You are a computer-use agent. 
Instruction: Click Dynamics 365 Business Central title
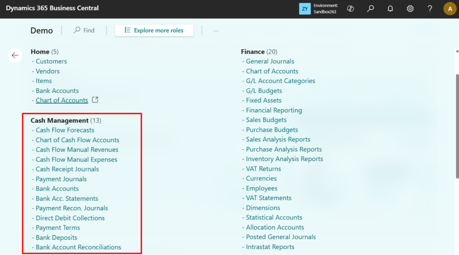[x=52, y=8]
